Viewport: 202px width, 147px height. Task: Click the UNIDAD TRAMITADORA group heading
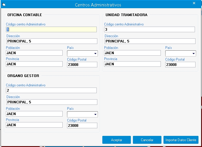[126, 15]
